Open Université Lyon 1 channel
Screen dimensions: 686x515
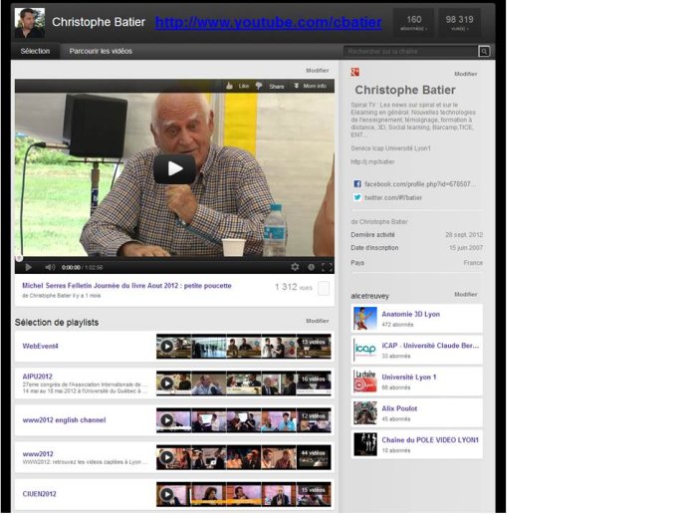coord(409,378)
